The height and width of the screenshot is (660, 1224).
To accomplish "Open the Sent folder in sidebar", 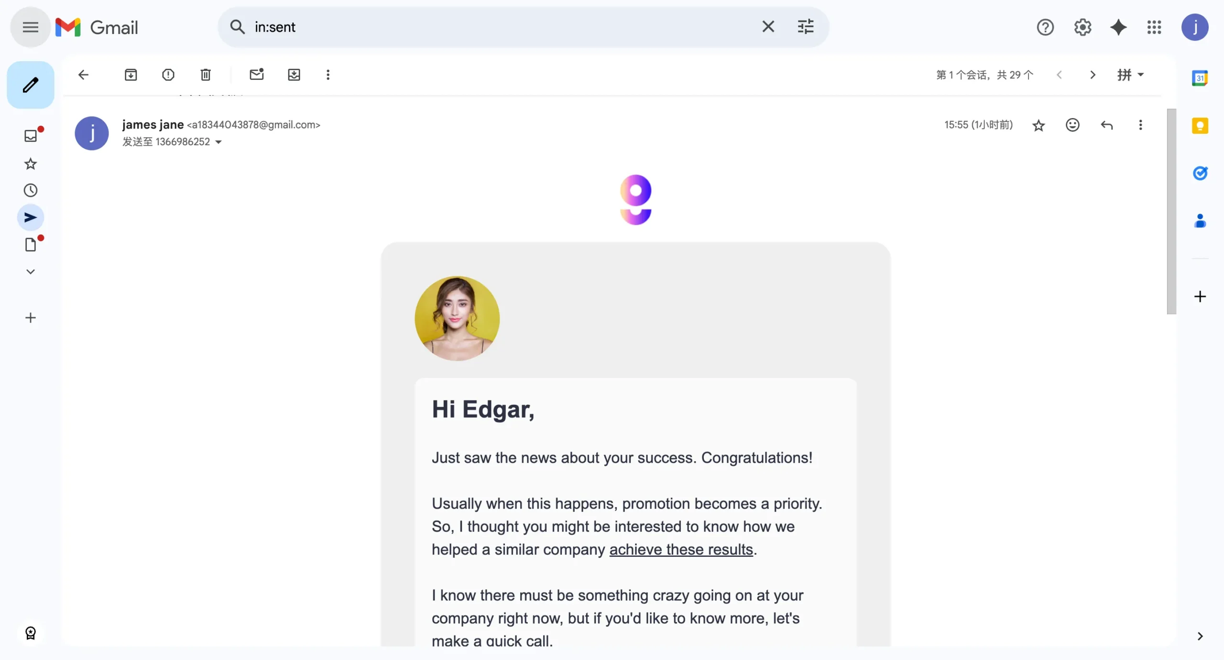I will tap(31, 217).
